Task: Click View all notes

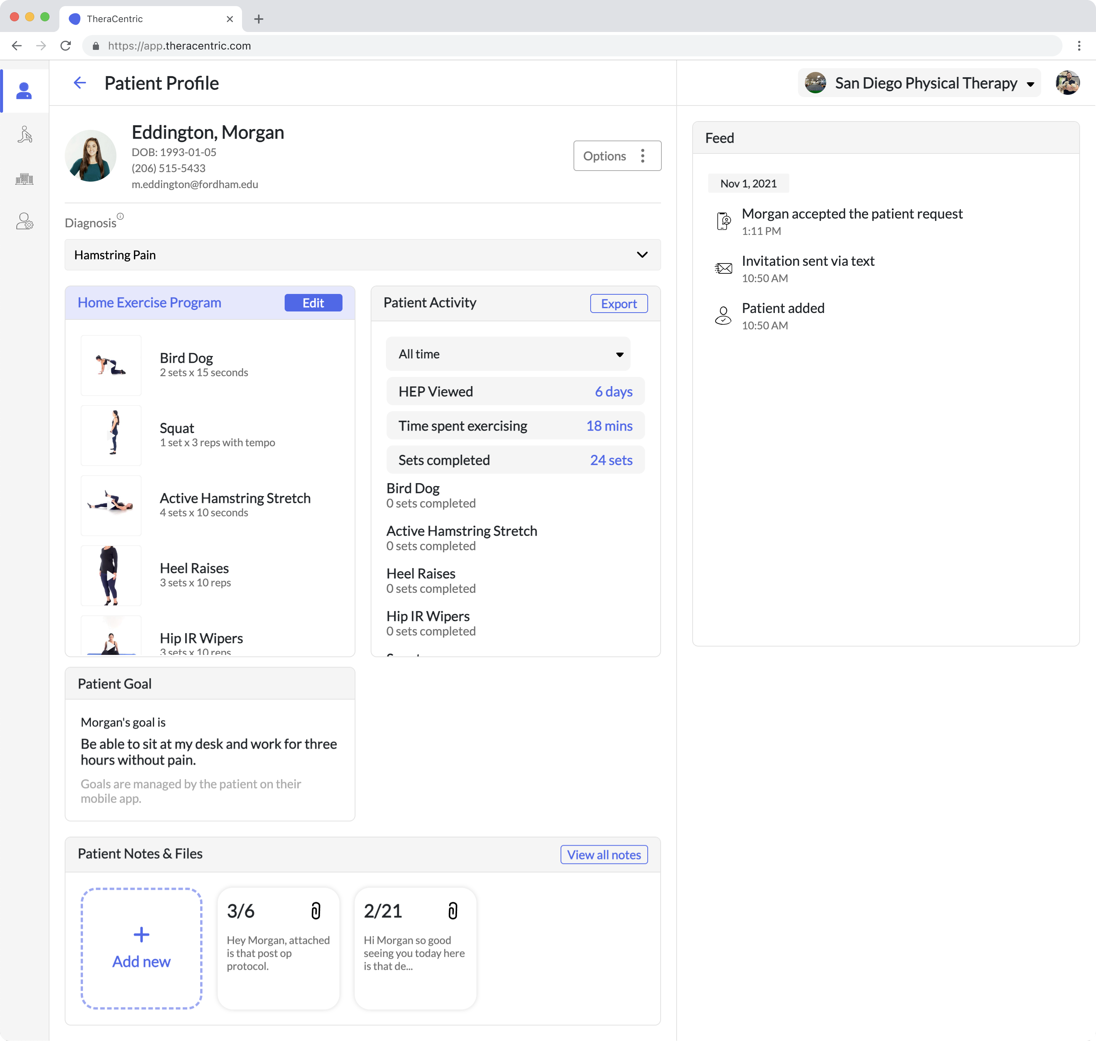Action: 604,854
